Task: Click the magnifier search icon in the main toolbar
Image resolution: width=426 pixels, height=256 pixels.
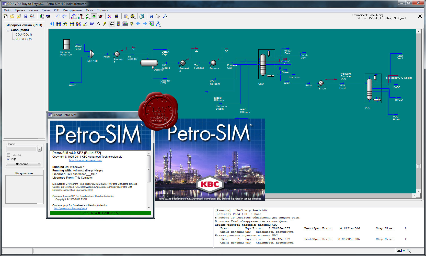Action: (x=165, y=16)
